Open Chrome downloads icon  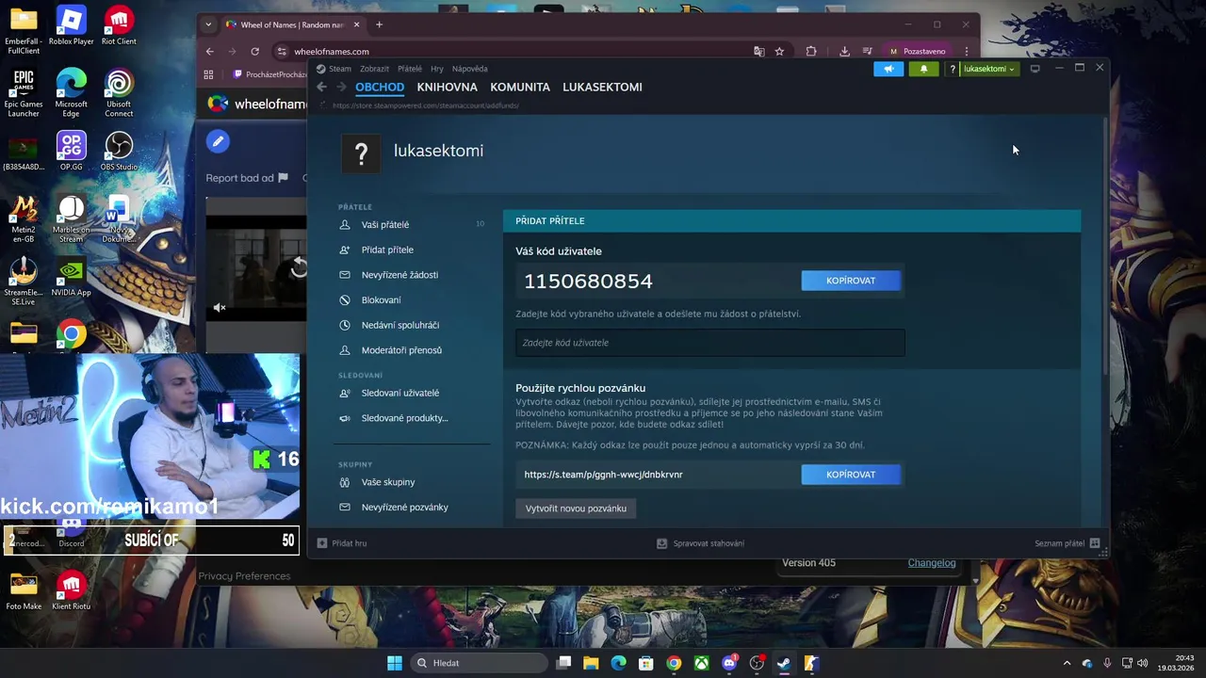pos(844,51)
